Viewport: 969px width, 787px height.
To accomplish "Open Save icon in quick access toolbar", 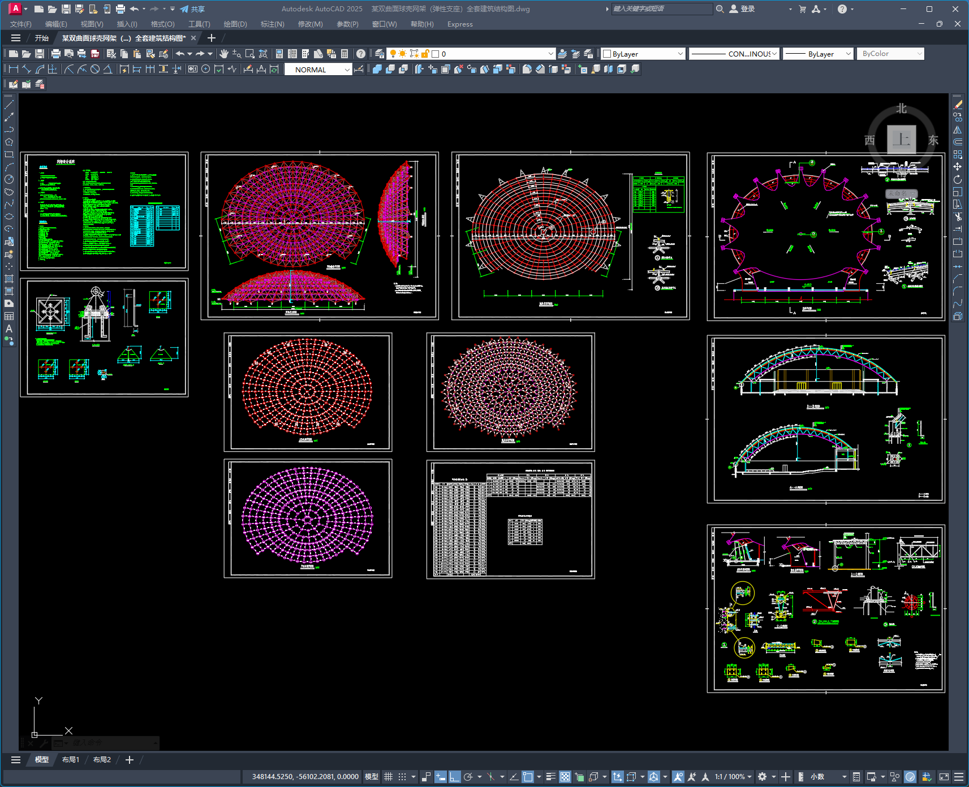I will pos(66,9).
